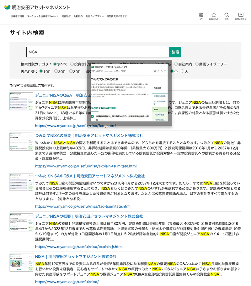This screenshot has width=251, height=286.
Task: Click thumbnail of ジュニアNISAの概要 result
Action: (x=21, y=222)
